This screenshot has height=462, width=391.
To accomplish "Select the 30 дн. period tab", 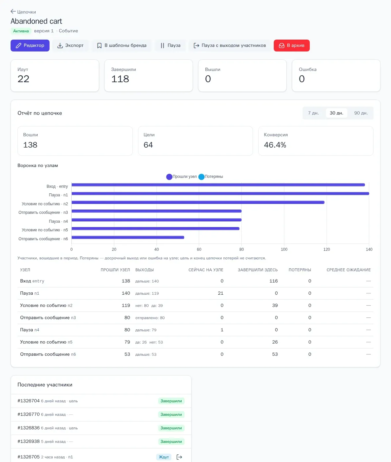I will click(x=337, y=113).
